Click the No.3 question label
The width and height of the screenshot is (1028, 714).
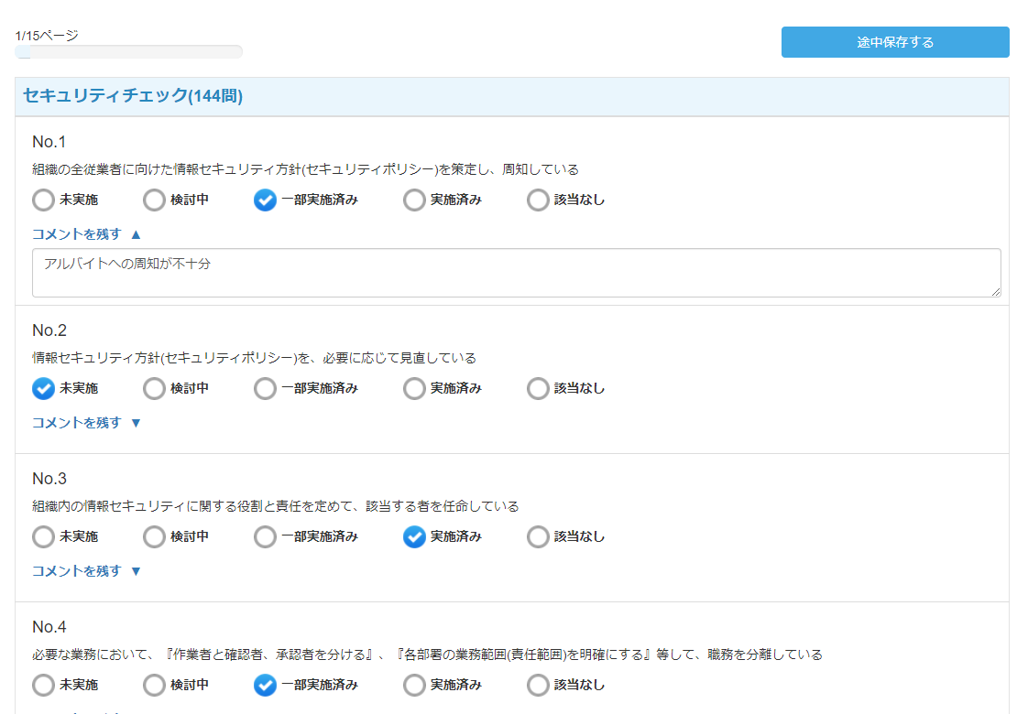coord(49,478)
